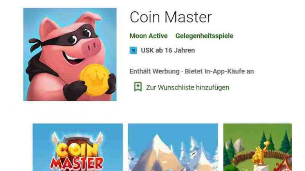
Task: Open the Moon Active developer page
Action: (x=149, y=36)
